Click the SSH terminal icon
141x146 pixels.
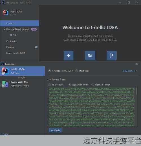pos(11,35)
